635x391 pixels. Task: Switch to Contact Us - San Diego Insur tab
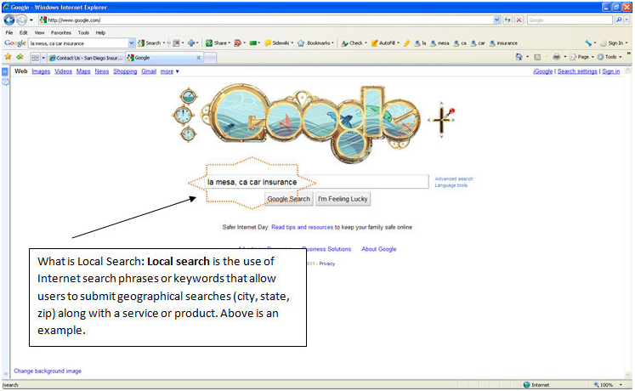coord(86,58)
